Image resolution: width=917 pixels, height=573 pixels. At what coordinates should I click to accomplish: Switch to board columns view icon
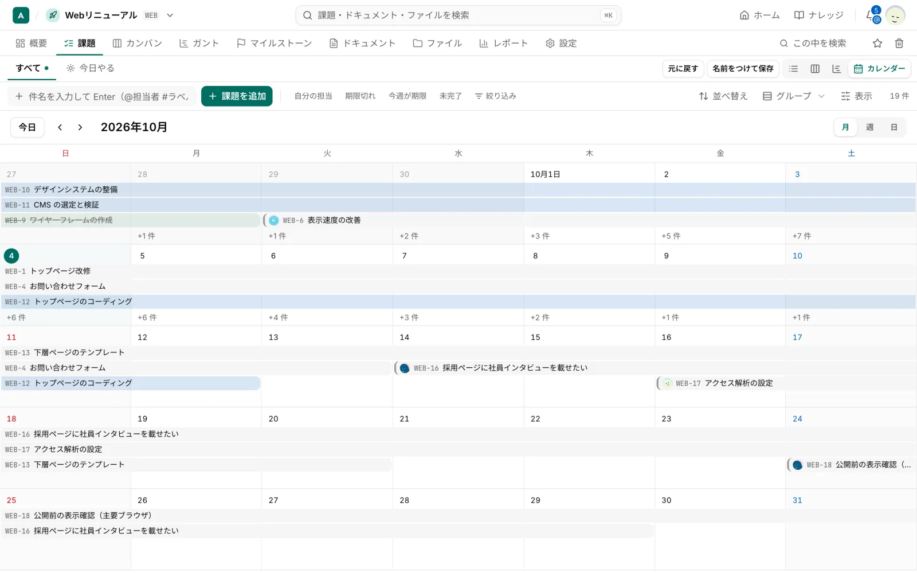tap(814, 69)
